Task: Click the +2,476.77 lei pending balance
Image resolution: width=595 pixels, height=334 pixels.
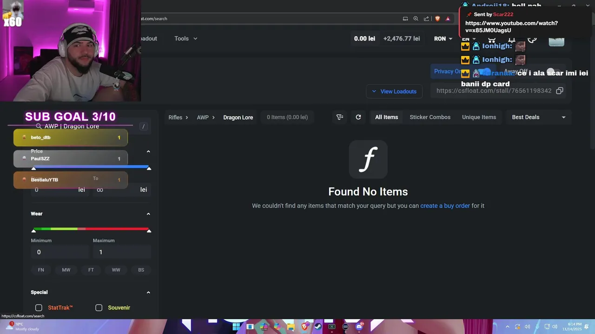Action: pyautogui.click(x=402, y=39)
